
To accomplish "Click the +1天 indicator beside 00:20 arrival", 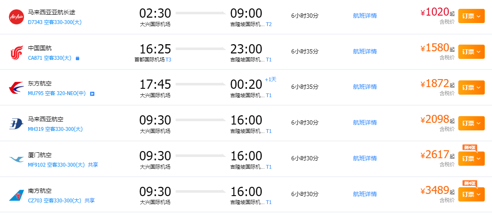I will coord(270,80).
